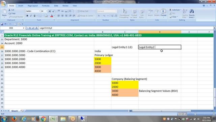Toggle Align Text Right
Screen dimensions: 216x122
pos(66,16)
